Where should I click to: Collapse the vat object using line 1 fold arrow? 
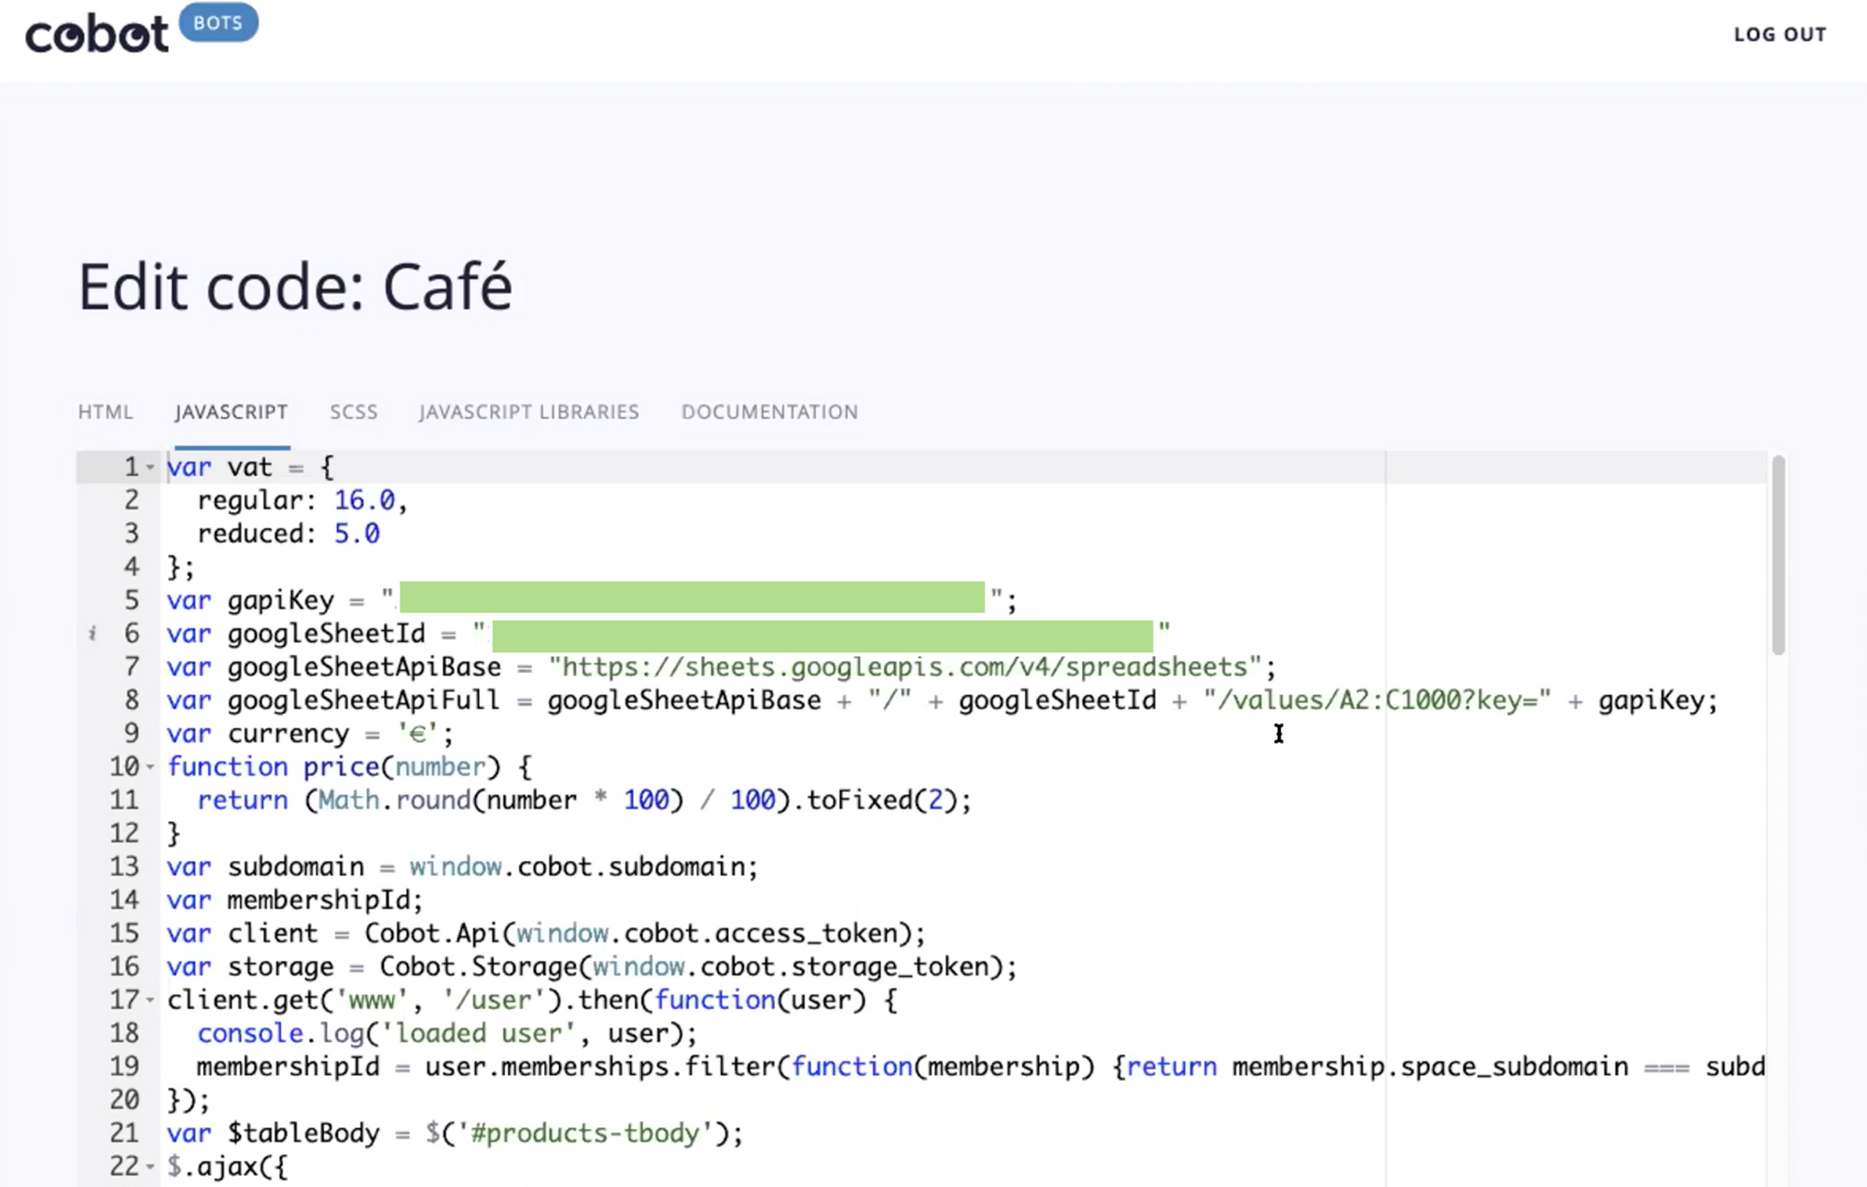(x=149, y=467)
